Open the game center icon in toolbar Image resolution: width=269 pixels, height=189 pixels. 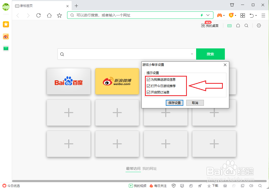point(219,15)
